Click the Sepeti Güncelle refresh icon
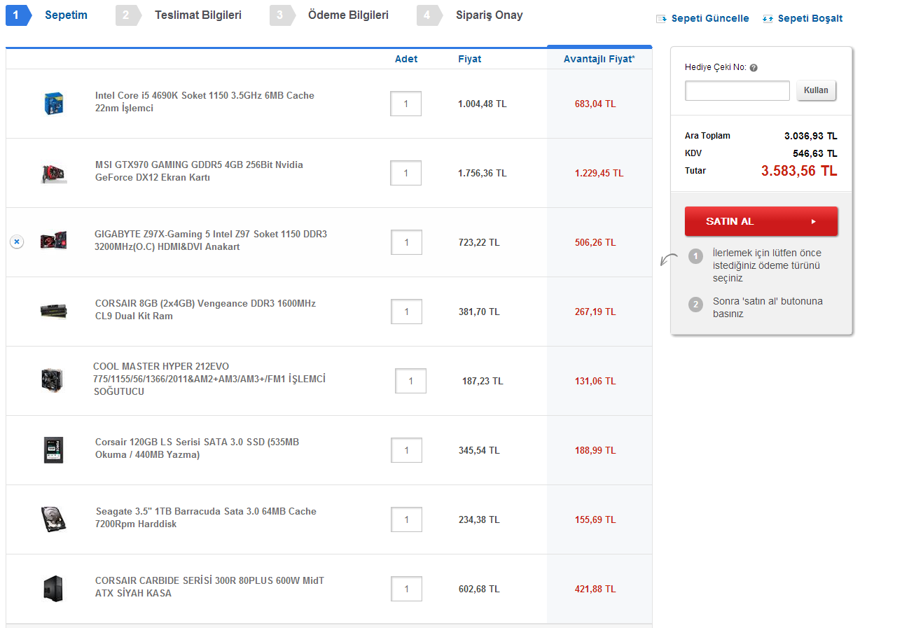Viewport: 902px width, 628px height. [x=661, y=19]
